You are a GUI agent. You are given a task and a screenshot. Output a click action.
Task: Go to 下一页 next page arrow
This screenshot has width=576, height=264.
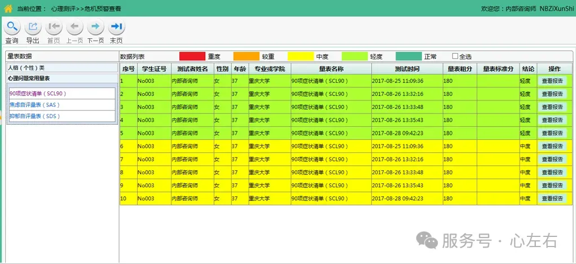click(x=95, y=27)
